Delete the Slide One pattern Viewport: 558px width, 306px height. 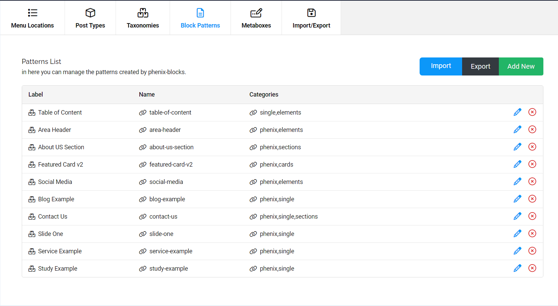point(532,234)
